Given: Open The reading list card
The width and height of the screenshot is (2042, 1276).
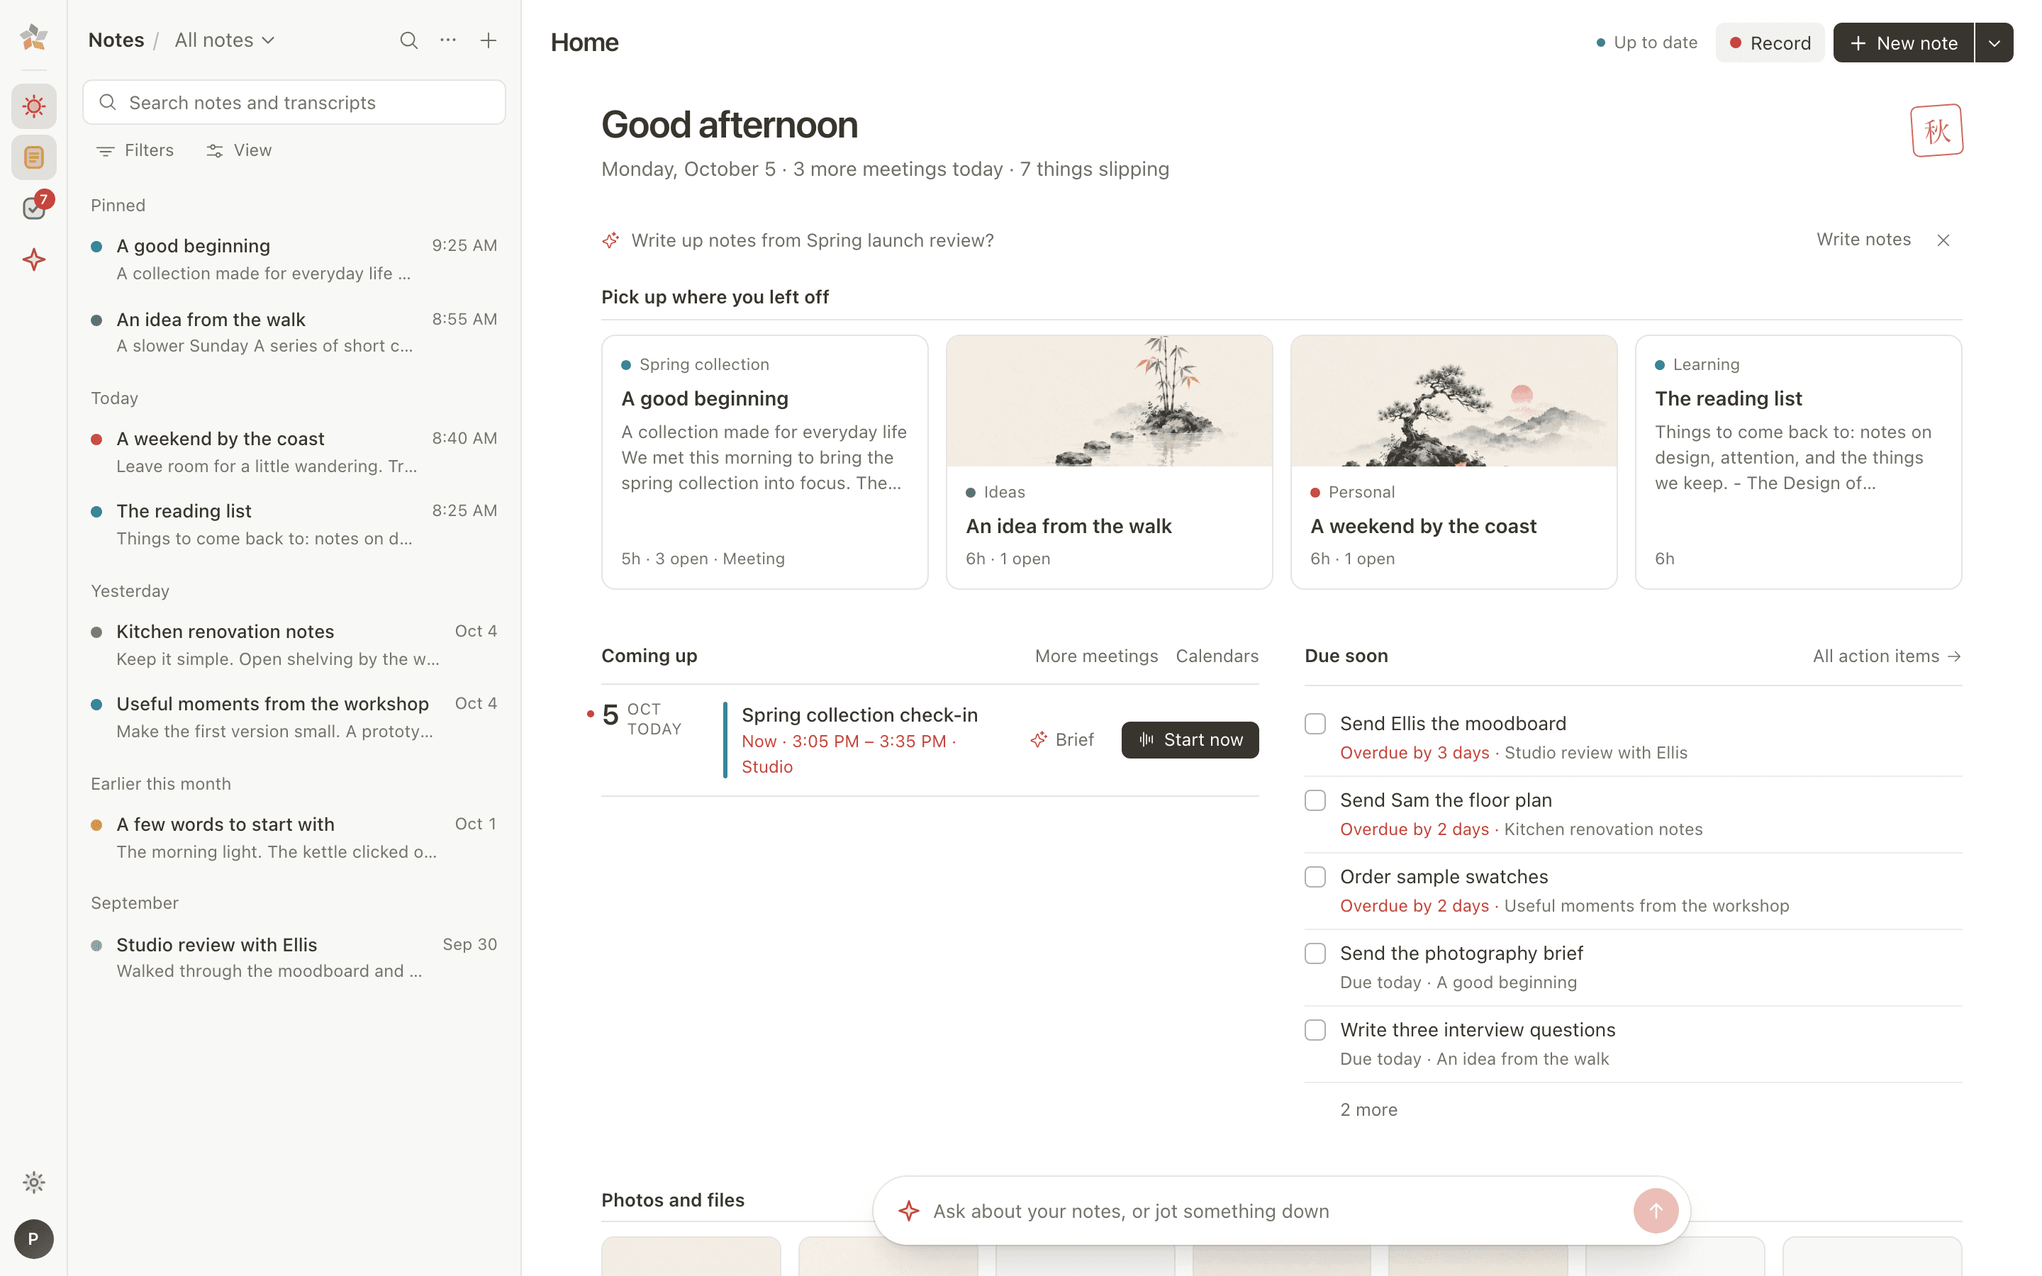Looking at the screenshot, I should coord(1798,461).
